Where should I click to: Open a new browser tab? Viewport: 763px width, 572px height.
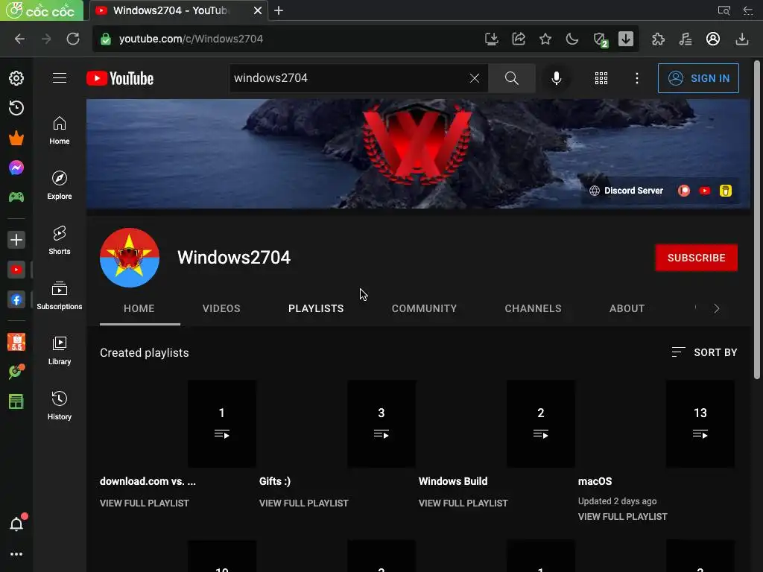coord(279,10)
